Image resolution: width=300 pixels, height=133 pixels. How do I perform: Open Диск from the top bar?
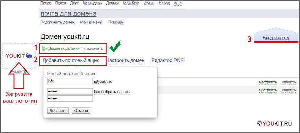click(74, 3)
